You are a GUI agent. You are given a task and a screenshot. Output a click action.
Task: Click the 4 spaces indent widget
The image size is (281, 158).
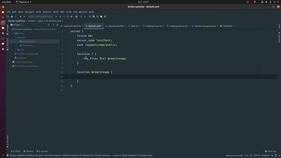pos(265,155)
